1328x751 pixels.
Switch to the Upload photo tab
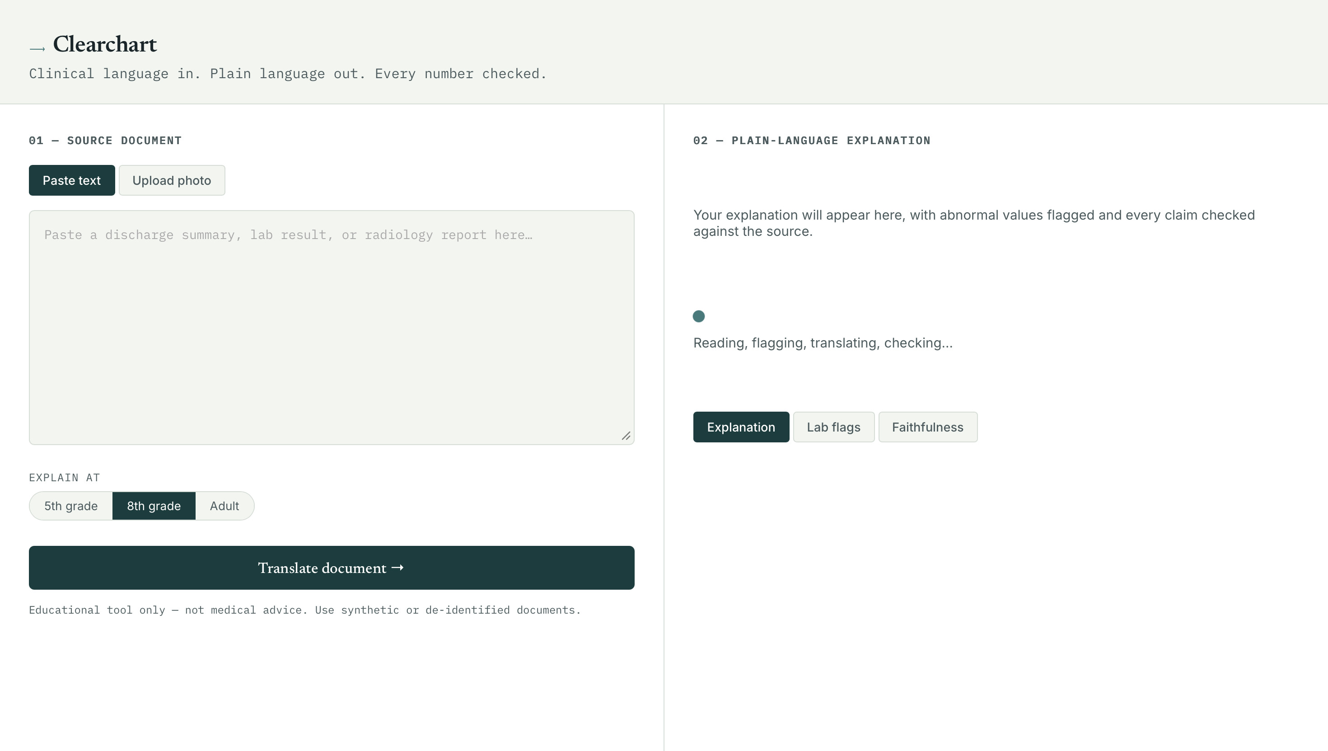(x=172, y=181)
